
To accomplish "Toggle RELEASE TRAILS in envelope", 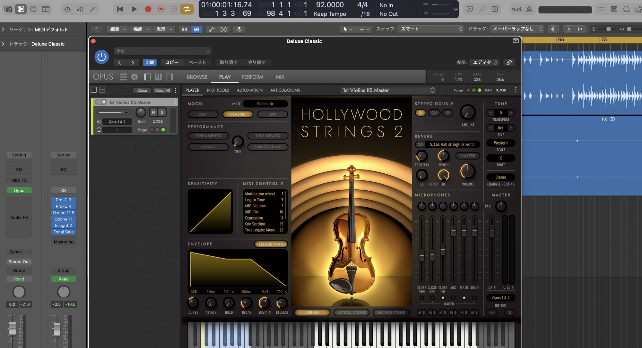I will pos(271,244).
